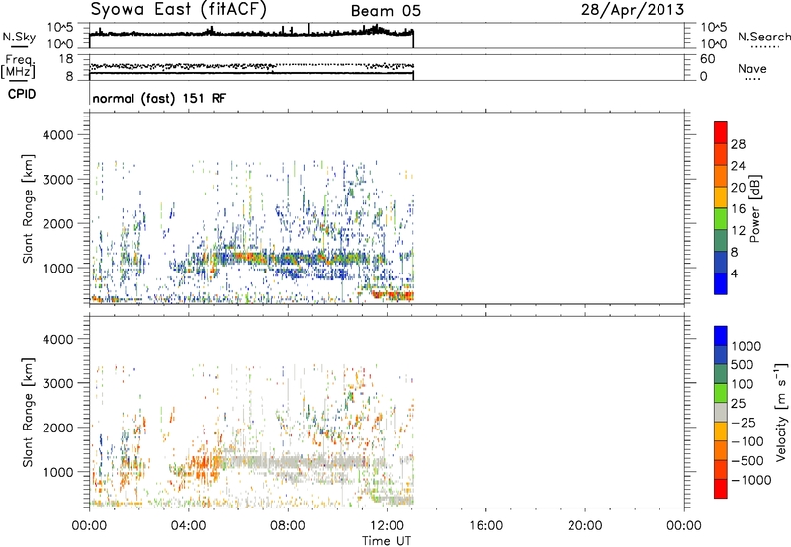Click the blue bottom segment of Power colorbar
791x547 pixels.
(x=721, y=283)
